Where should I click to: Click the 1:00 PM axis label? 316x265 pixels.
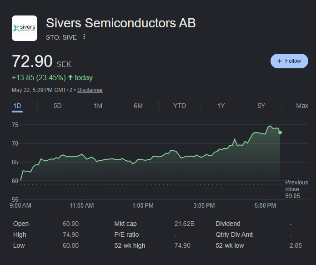[x=143, y=205]
